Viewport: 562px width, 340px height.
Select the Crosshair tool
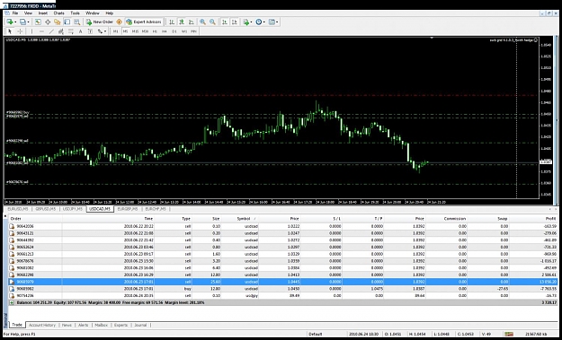point(20,31)
